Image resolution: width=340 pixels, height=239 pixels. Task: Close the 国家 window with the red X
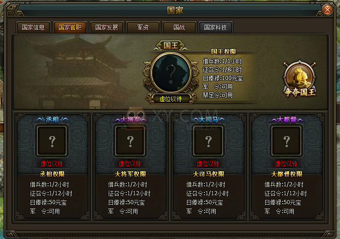pyautogui.click(x=327, y=10)
